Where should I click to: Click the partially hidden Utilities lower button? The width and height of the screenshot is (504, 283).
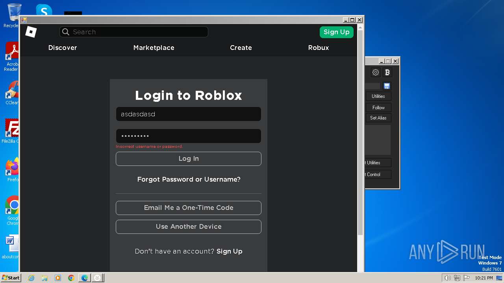[x=378, y=163]
